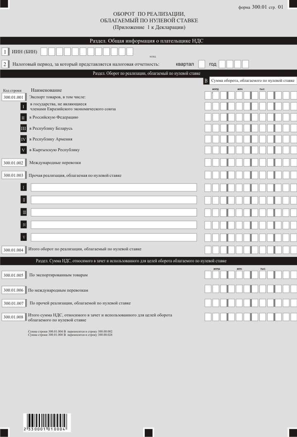Select the IV marker beside Республику Армения
The height and width of the screenshot is (437, 297).
(24, 139)
